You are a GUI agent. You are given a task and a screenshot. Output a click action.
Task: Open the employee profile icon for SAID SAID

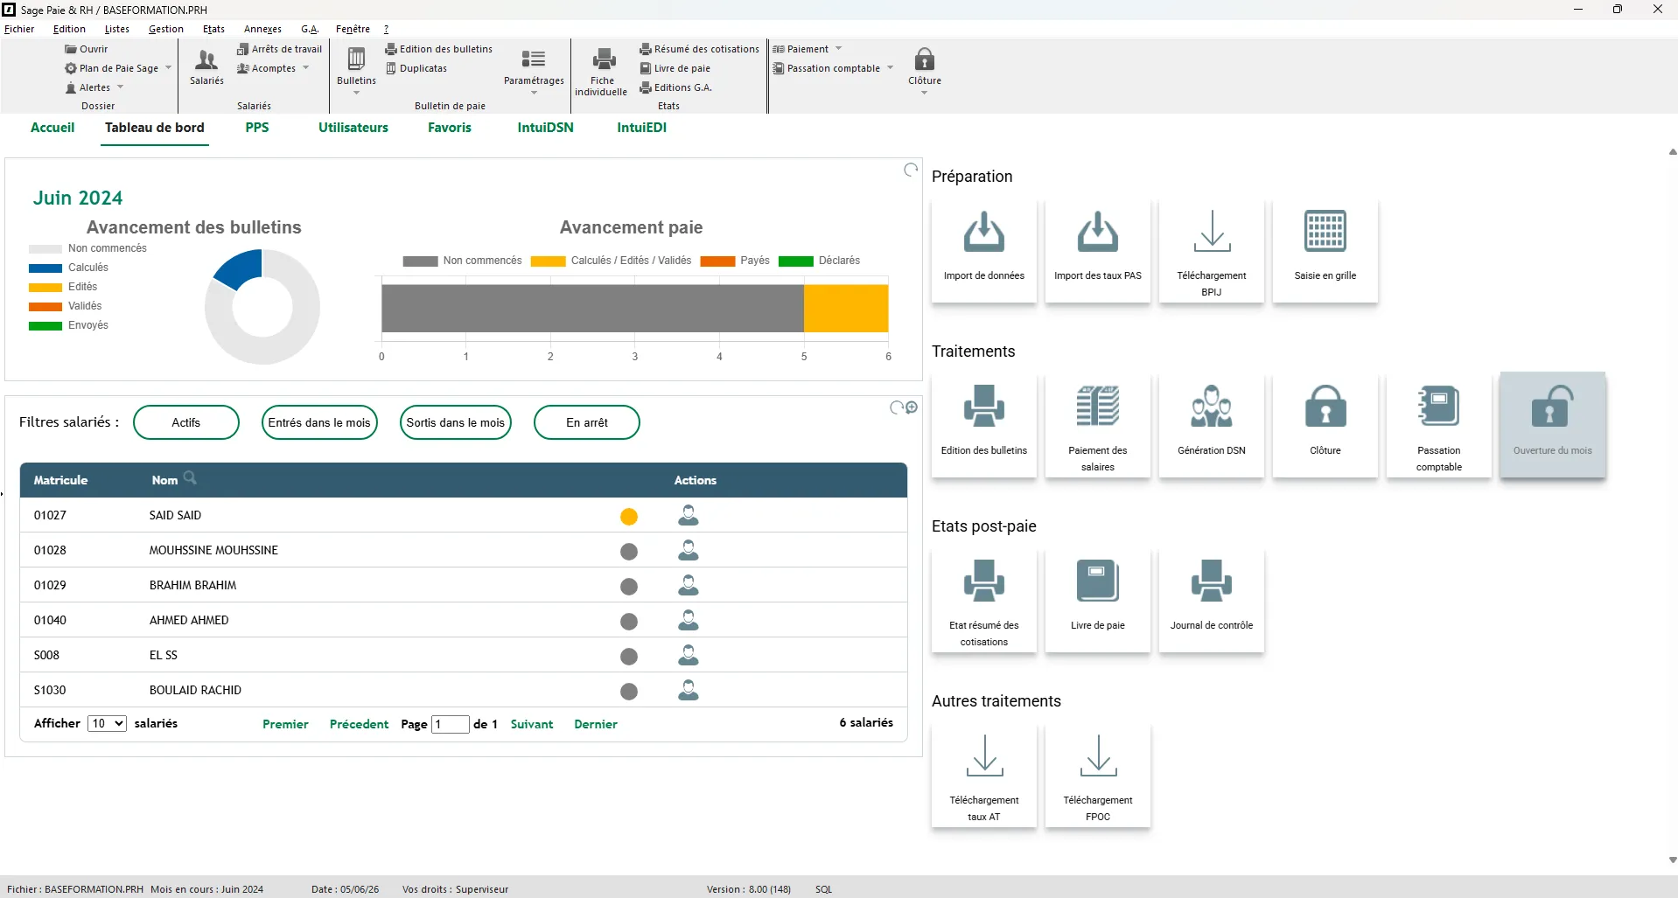click(689, 516)
